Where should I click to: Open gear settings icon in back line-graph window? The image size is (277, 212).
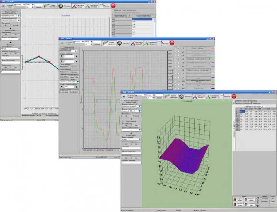click(x=61, y=6)
